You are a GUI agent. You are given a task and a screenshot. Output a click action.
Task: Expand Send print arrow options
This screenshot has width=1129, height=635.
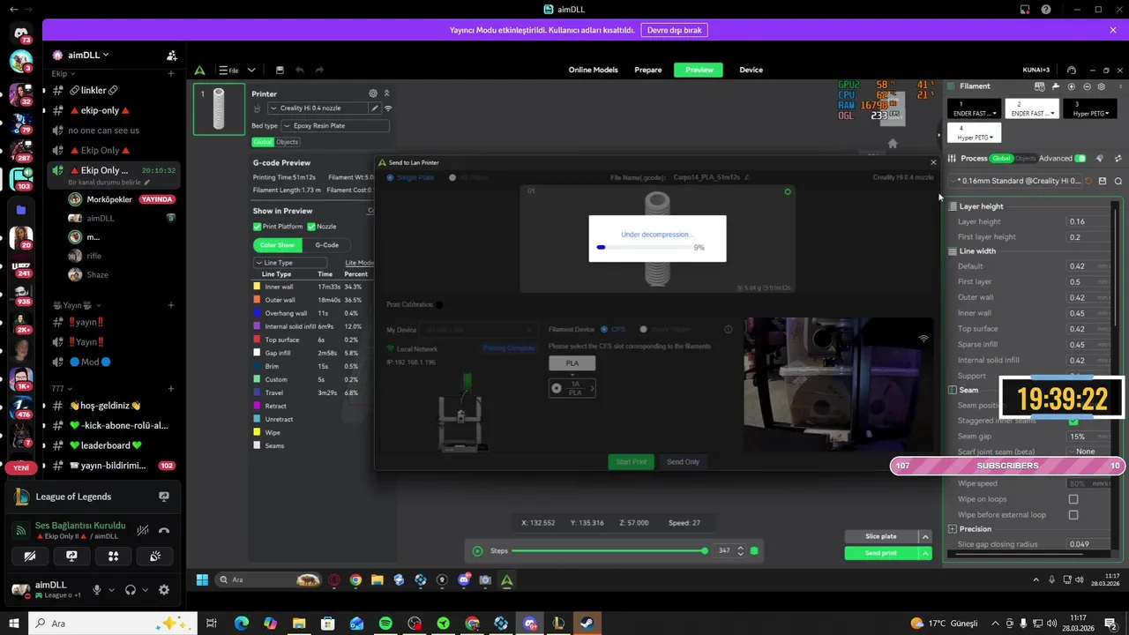tap(925, 553)
